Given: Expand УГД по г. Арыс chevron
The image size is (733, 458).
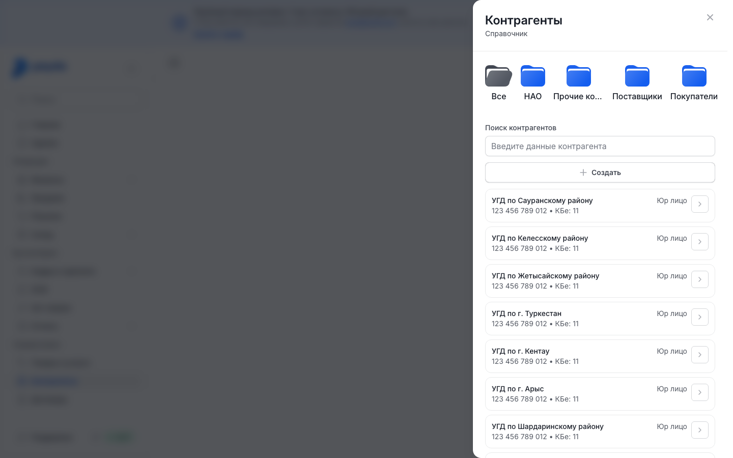Looking at the screenshot, I should point(700,392).
